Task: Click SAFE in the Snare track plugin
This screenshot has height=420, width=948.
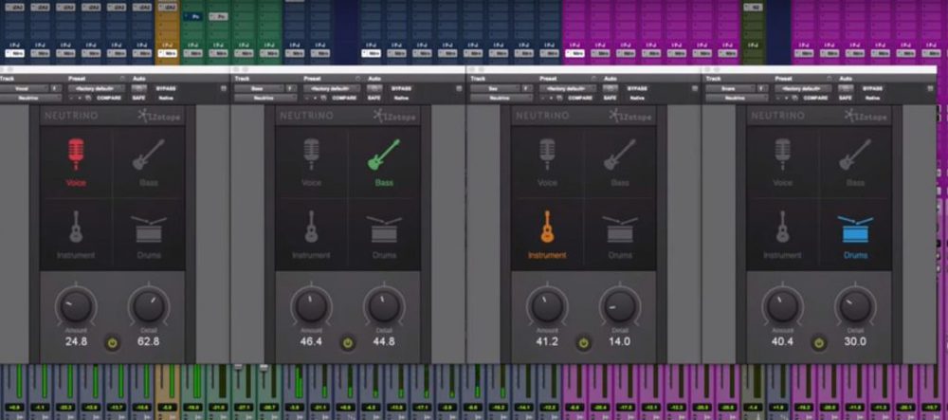Action: coord(846,98)
